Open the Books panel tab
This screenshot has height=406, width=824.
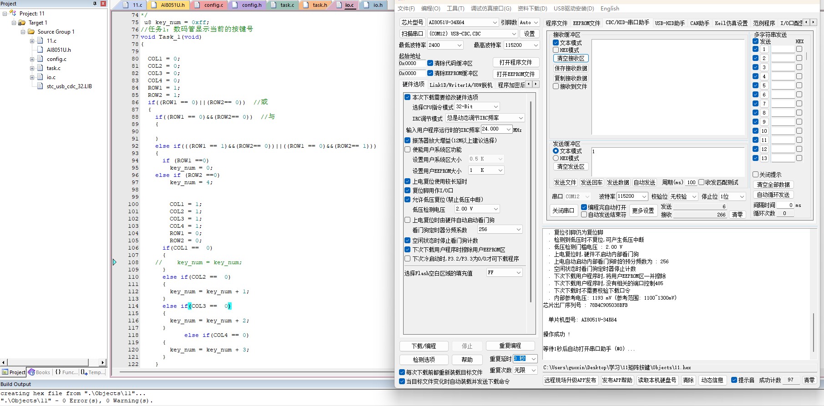tap(39, 372)
